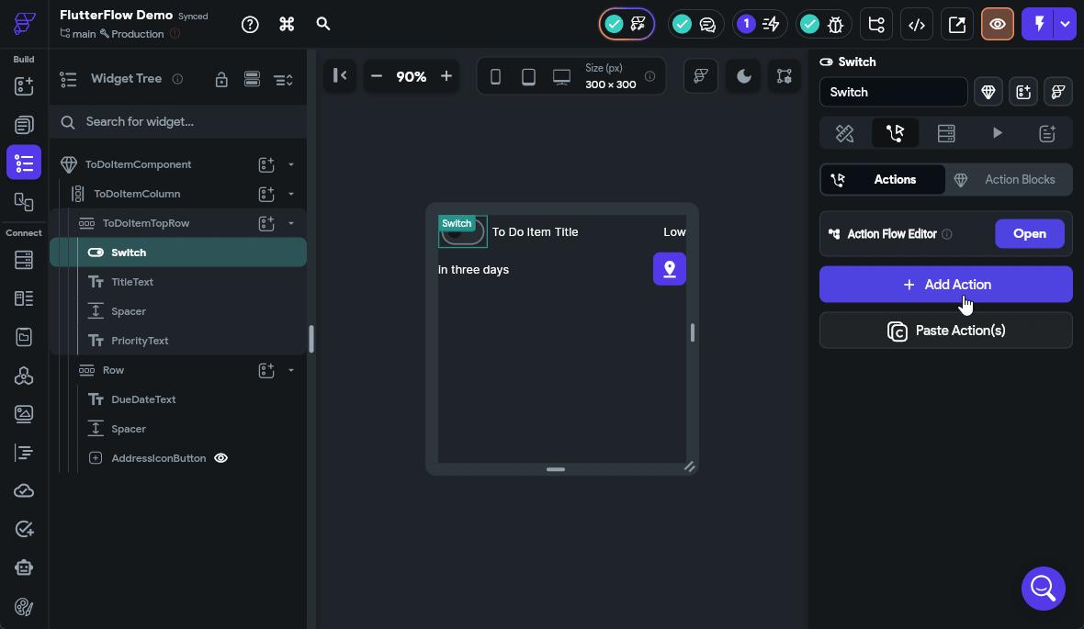
Task: Click the Switch widget name field
Action: click(x=893, y=92)
